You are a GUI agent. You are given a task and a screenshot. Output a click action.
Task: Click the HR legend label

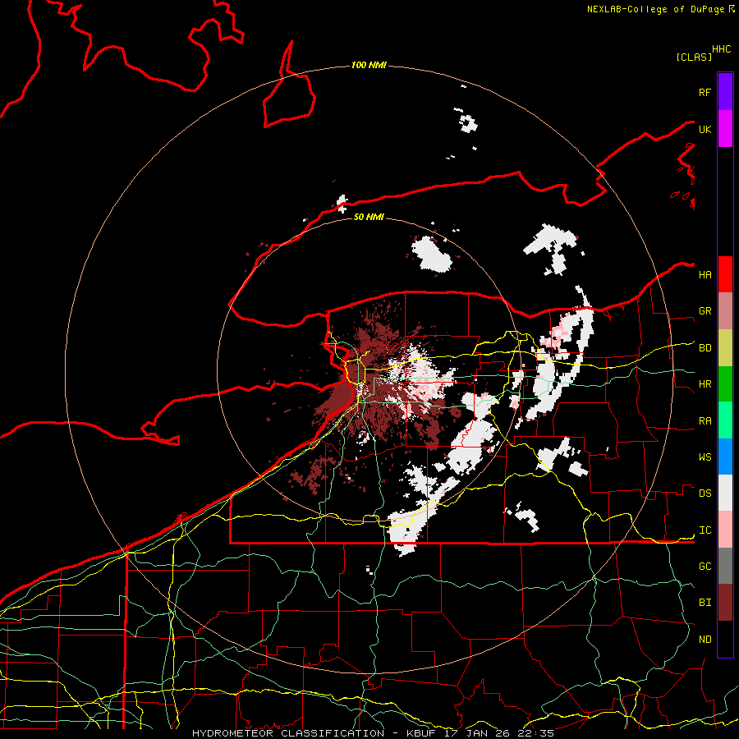[705, 384]
